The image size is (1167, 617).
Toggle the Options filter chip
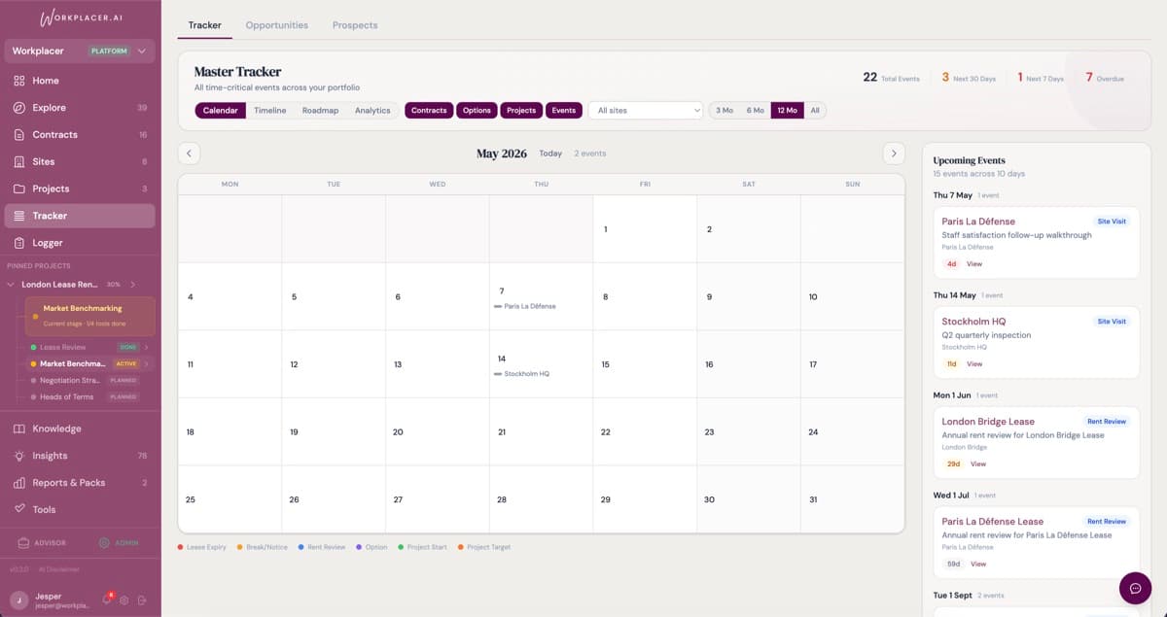point(477,111)
